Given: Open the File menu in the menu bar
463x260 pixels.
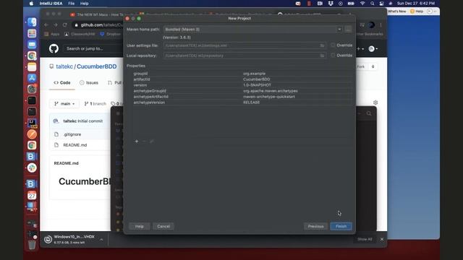Looking at the screenshot, I should pyautogui.click(x=71, y=4).
